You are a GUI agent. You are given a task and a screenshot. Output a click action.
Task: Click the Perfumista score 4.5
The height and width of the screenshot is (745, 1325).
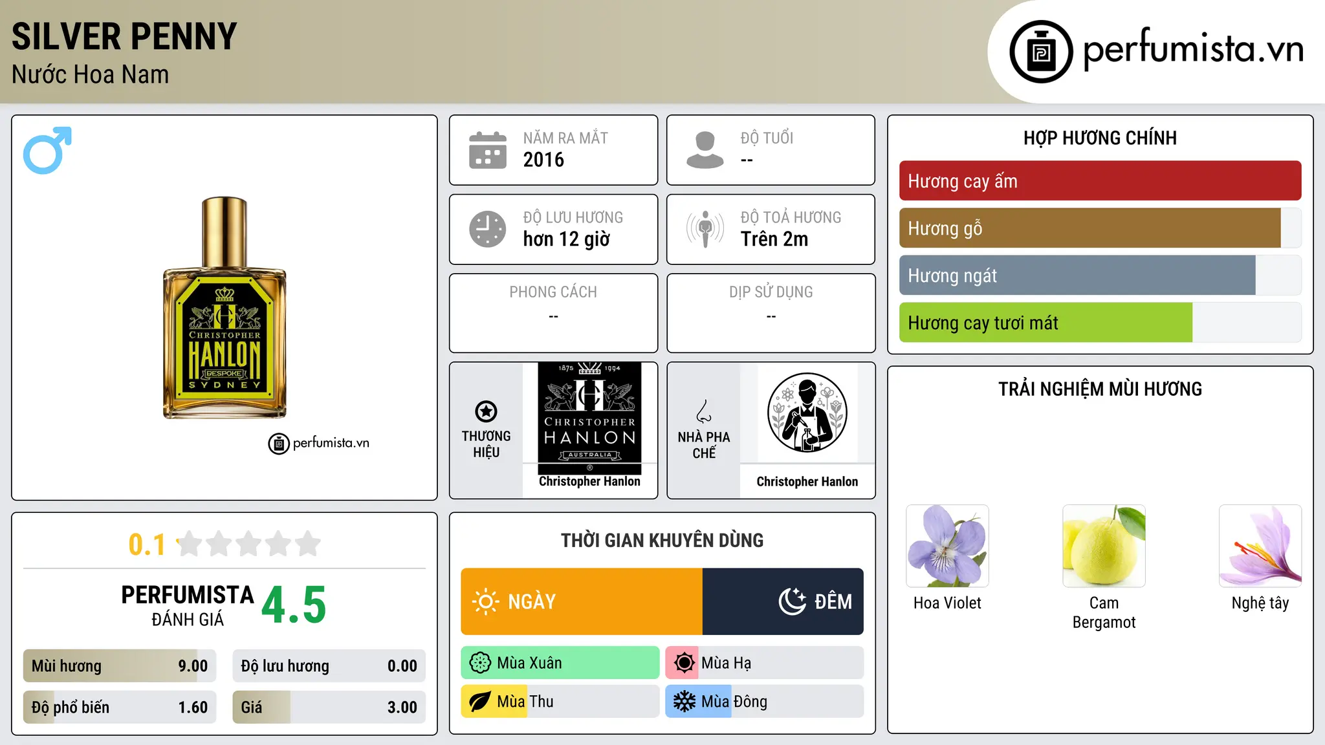point(294,605)
